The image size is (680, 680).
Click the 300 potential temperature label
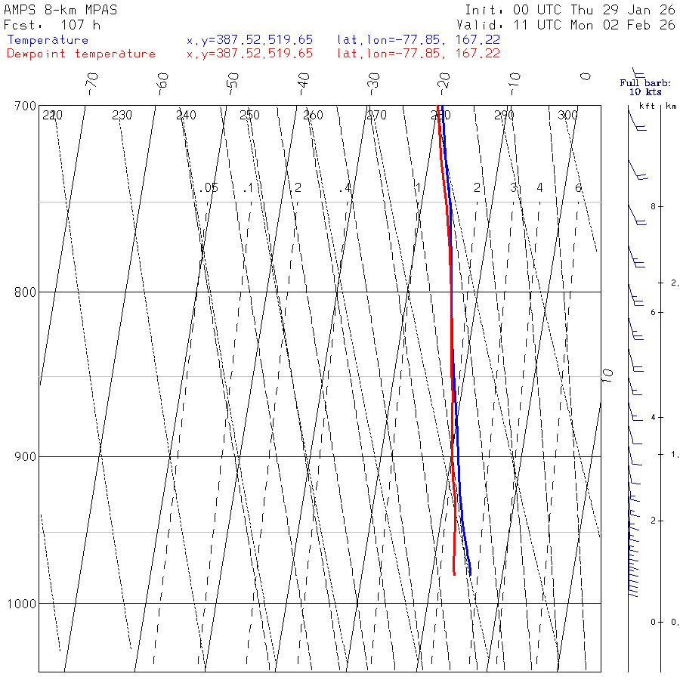567,116
